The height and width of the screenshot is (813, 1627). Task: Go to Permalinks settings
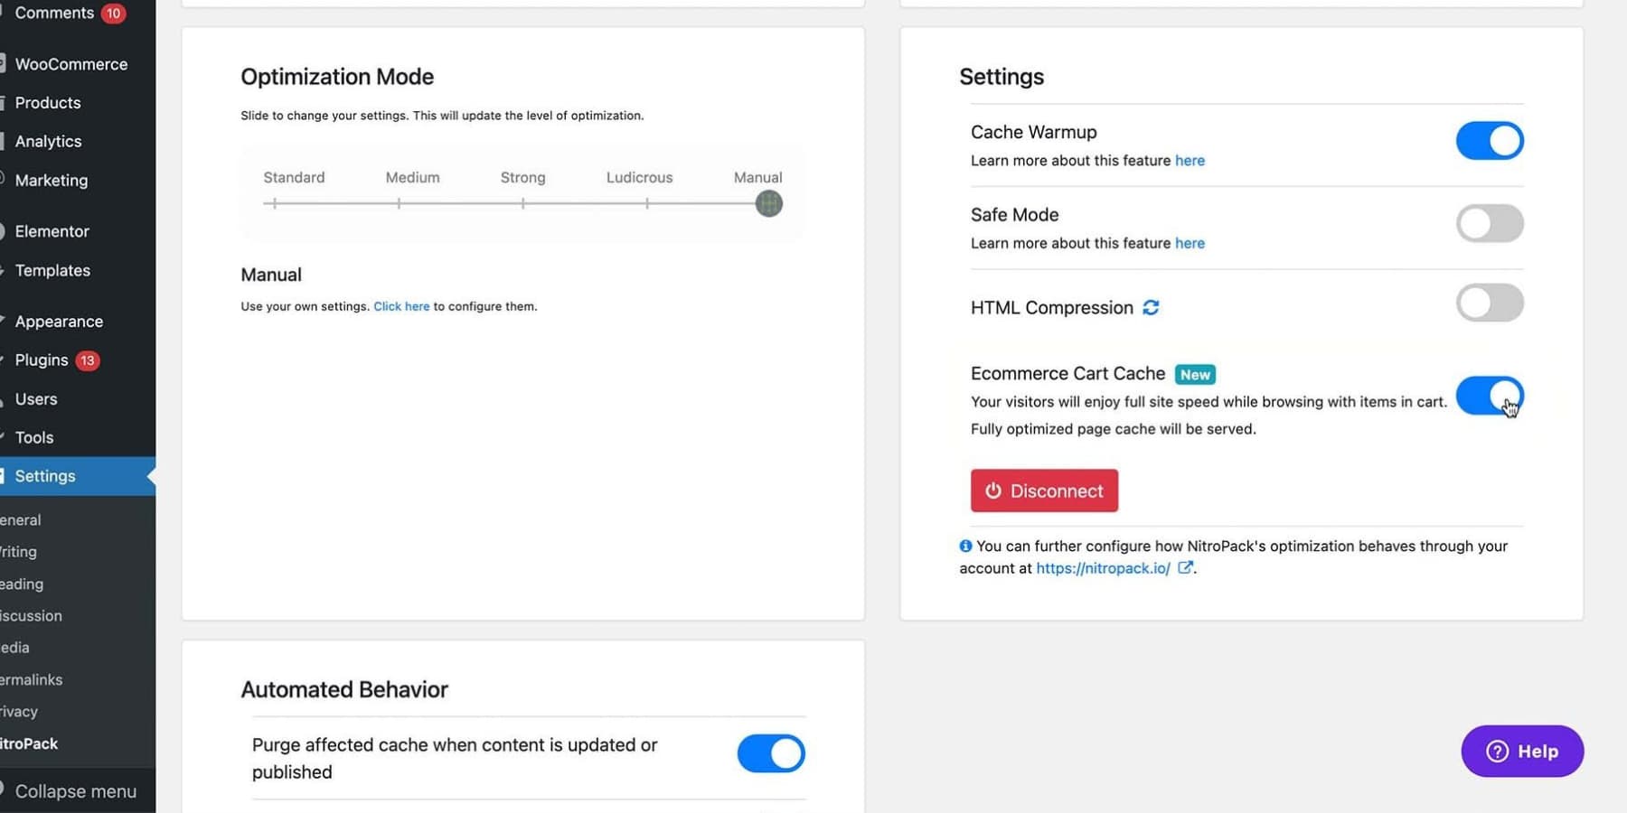(30, 679)
